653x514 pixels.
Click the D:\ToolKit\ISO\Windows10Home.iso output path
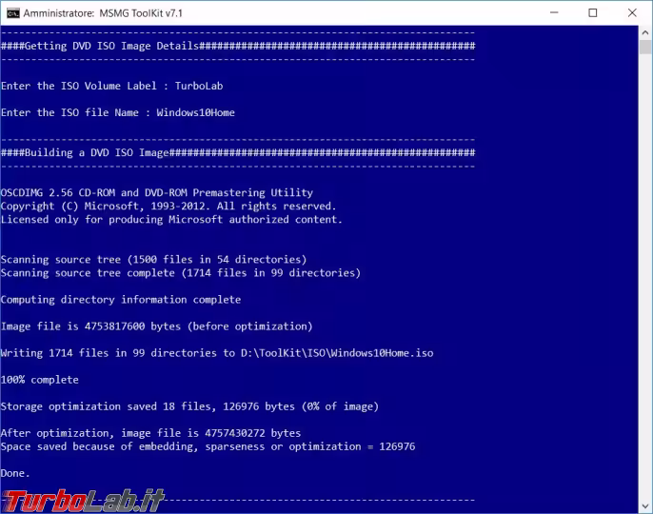coord(337,353)
